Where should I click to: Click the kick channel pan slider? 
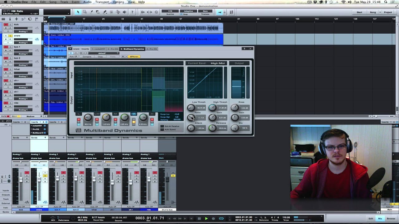[x=22, y=162]
